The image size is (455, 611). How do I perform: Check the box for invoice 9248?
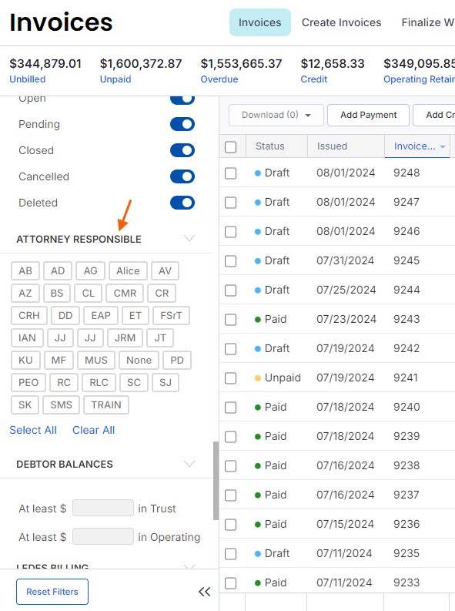click(x=230, y=173)
